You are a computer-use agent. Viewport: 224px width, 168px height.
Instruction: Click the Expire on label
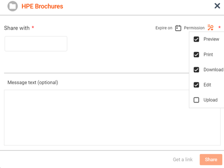pyautogui.click(x=164, y=28)
